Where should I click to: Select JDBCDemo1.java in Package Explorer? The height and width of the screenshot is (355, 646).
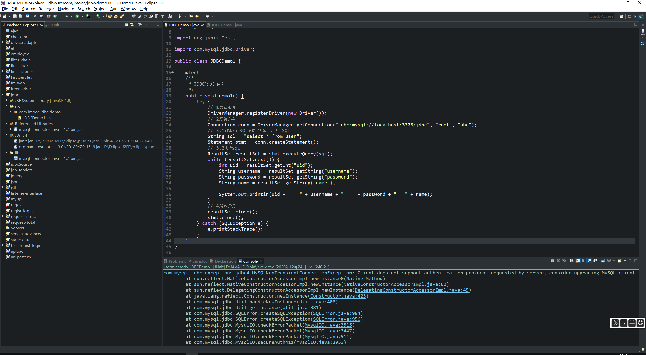click(x=38, y=118)
